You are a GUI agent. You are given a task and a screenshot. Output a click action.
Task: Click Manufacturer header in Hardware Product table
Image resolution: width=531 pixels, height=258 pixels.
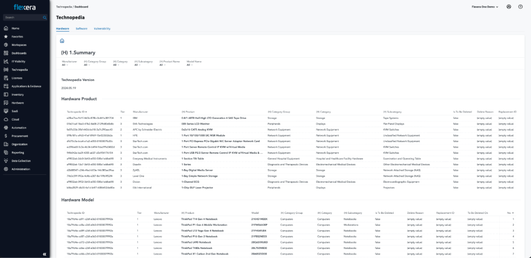140,111
